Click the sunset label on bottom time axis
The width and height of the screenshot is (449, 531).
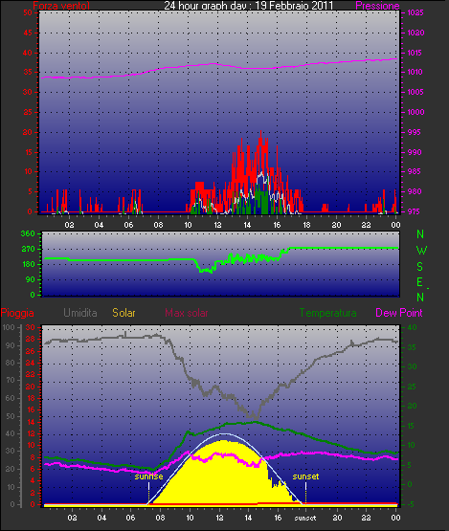point(305,519)
